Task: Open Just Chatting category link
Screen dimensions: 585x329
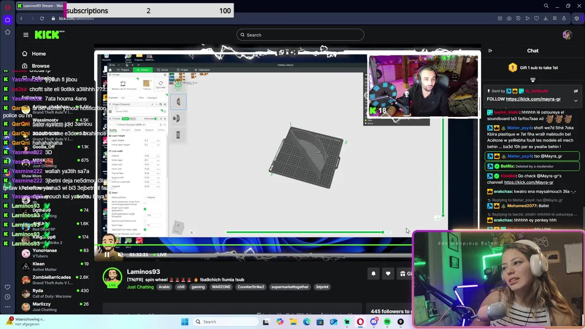Action: pyautogui.click(x=140, y=287)
